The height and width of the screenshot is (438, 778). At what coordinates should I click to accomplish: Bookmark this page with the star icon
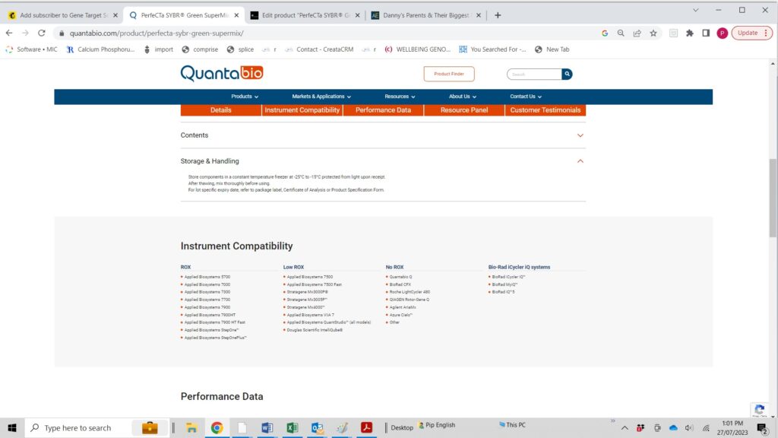[x=653, y=33]
